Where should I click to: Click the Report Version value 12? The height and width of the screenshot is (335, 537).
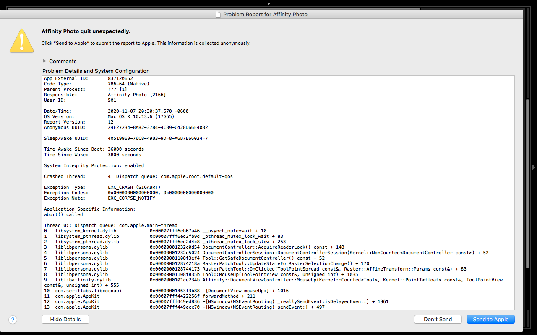111,122
